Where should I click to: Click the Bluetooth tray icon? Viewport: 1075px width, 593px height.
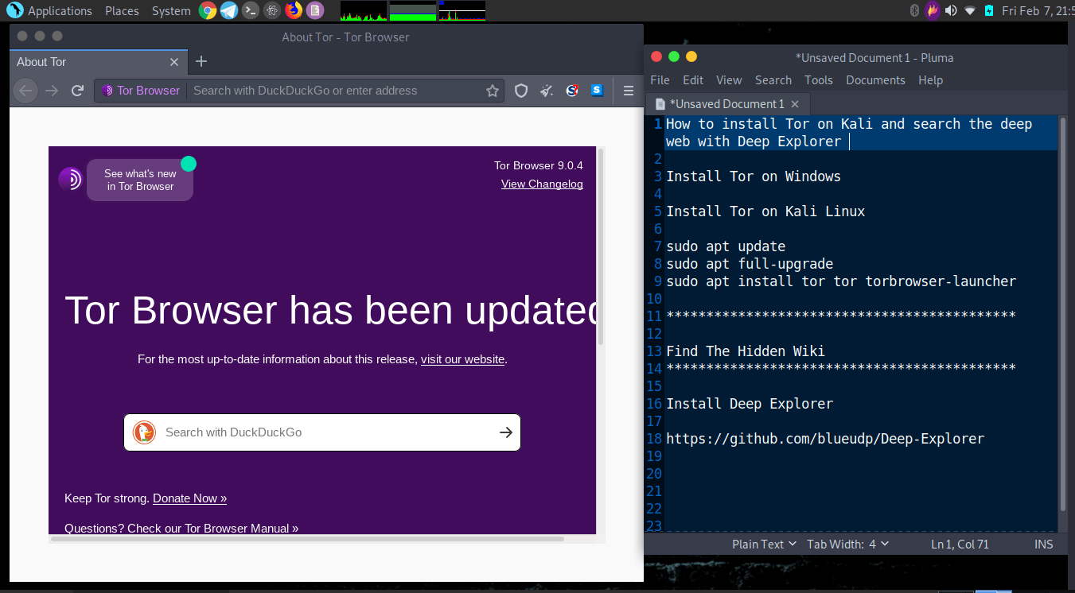pyautogui.click(x=914, y=10)
